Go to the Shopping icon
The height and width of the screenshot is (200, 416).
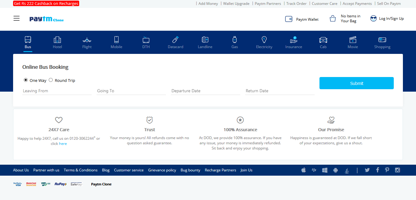coord(382,40)
